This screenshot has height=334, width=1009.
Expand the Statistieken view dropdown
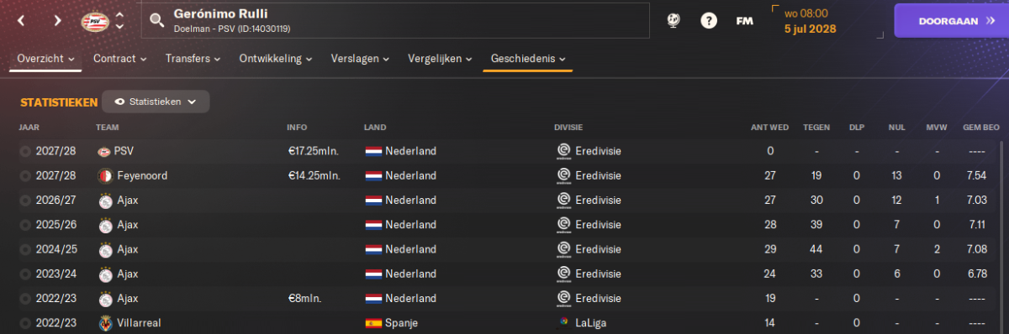(156, 102)
